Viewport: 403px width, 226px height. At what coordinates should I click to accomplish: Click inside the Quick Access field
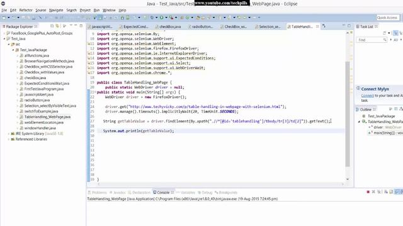pos(387,18)
